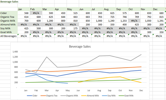
Task: Click the Almond Milk legend entry
Action: [x=90, y=95]
